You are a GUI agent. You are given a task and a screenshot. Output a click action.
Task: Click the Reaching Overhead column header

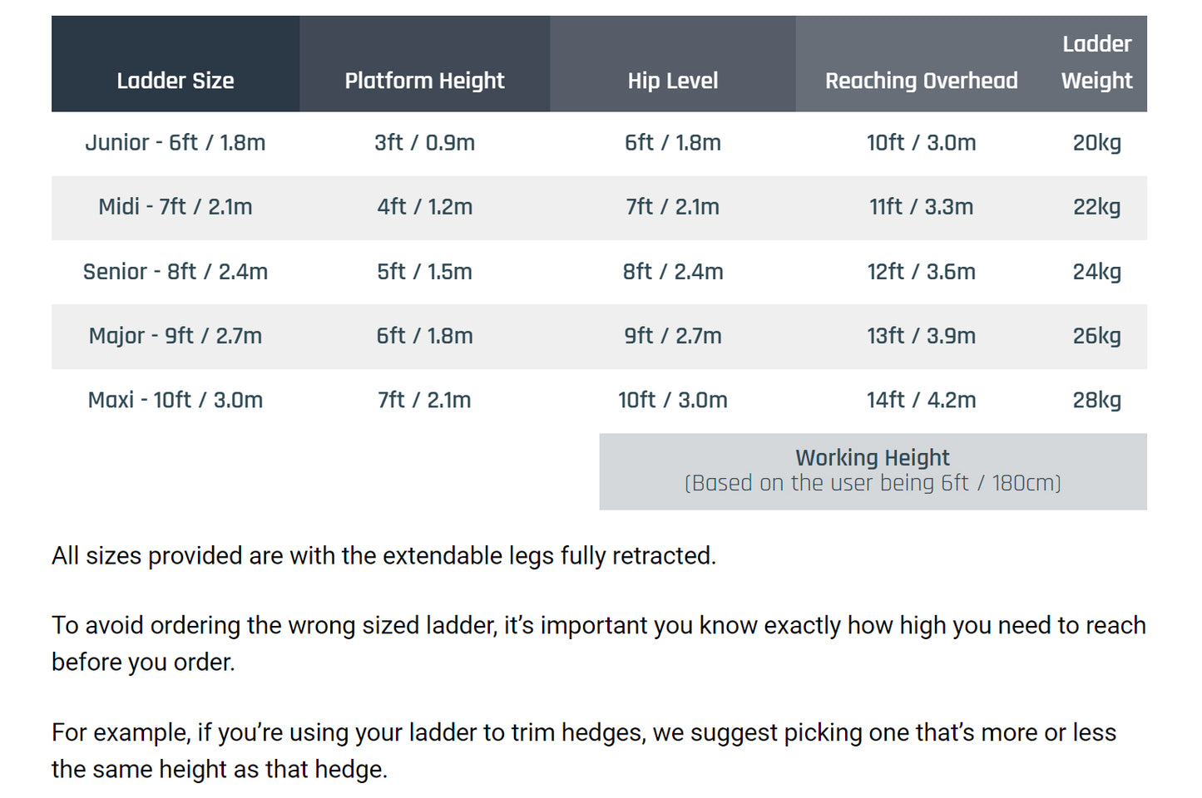tap(921, 81)
